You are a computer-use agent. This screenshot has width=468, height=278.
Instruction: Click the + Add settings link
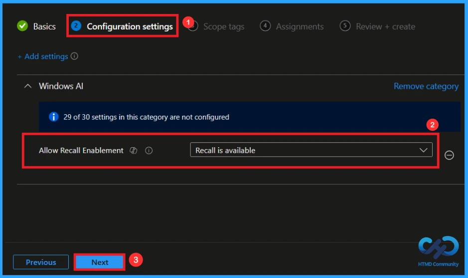pyautogui.click(x=43, y=56)
